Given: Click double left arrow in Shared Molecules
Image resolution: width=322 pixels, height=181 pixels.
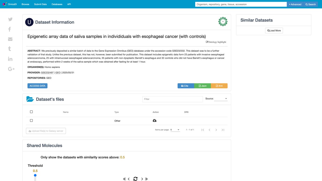Looking at the screenshot, I should point(124,179).
